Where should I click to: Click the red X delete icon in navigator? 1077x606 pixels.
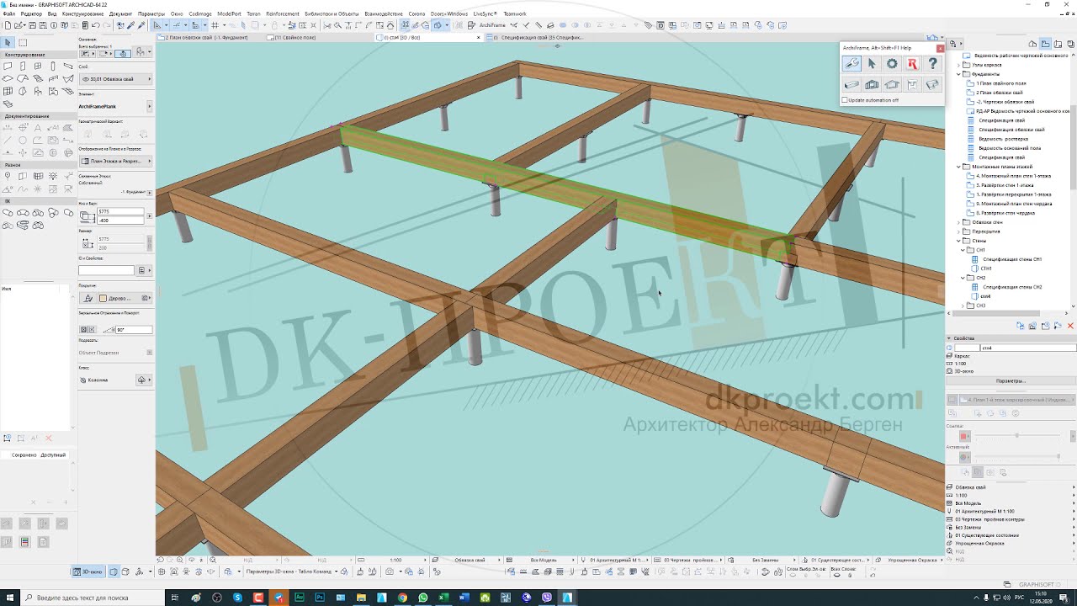[x=1070, y=326]
